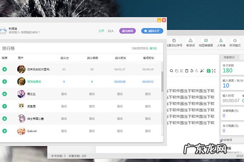The image size is (244, 162).
Task: Click the rank column header
Action: click(5, 58)
